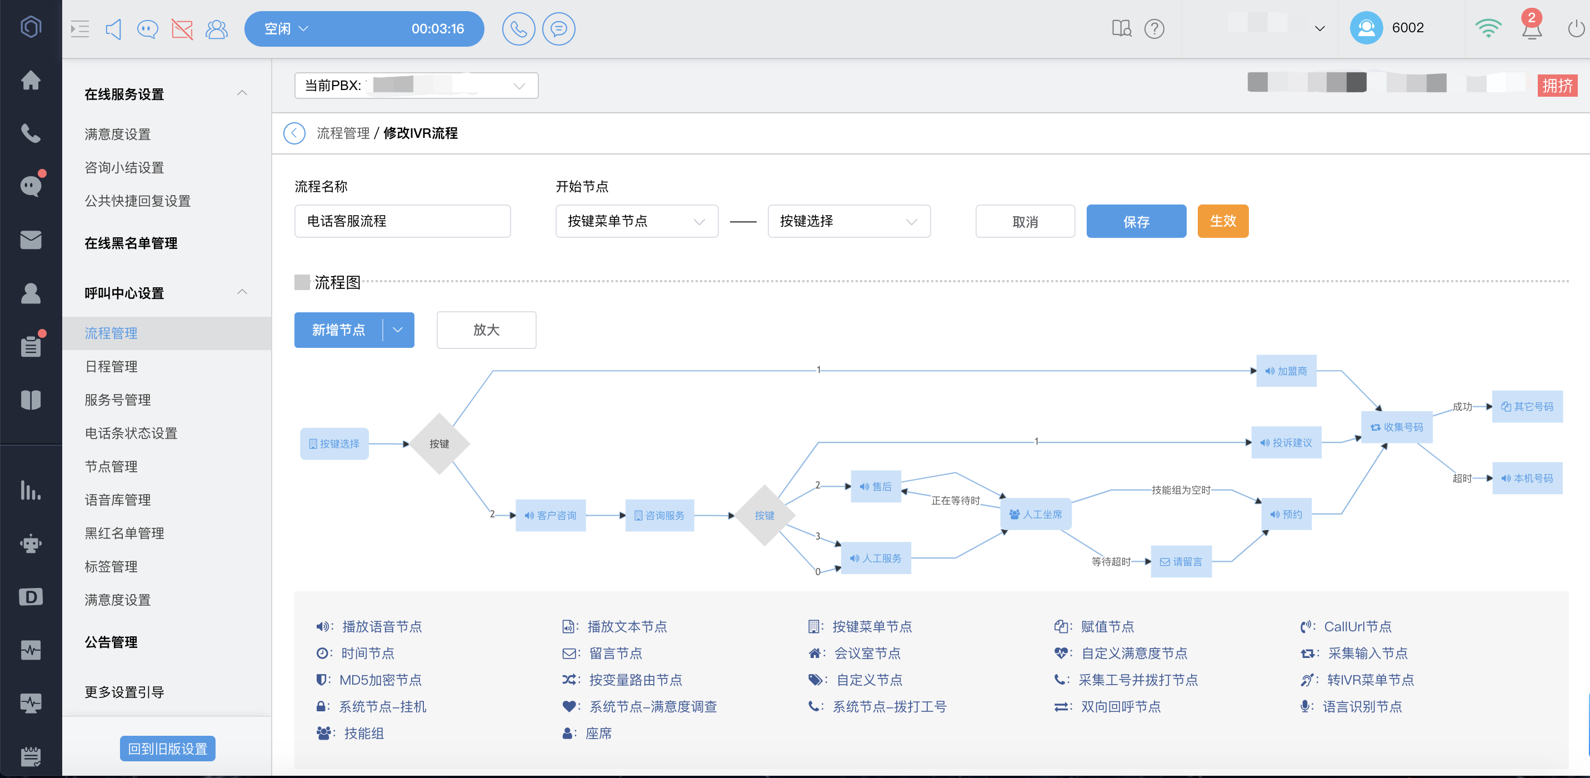The height and width of the screenshot is (778, 1590).
Task: Click the 其它号码 node in the flowchart
Action: coord(1527,406)
